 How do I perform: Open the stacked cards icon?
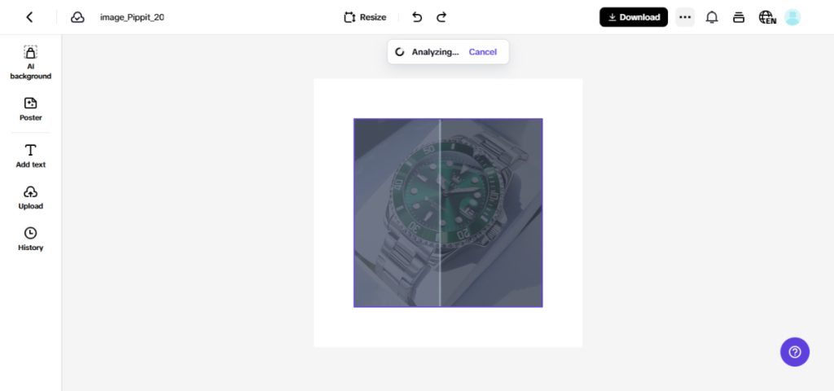coord(738,17)
